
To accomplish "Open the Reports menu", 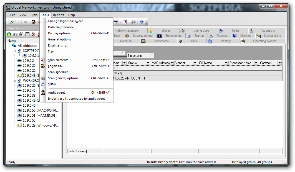I will tap(58, 15).
